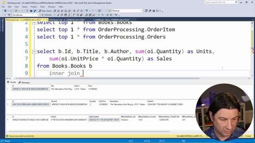Click the Undo icon
This screenshot has width=255, height=143.
[86, 11]
